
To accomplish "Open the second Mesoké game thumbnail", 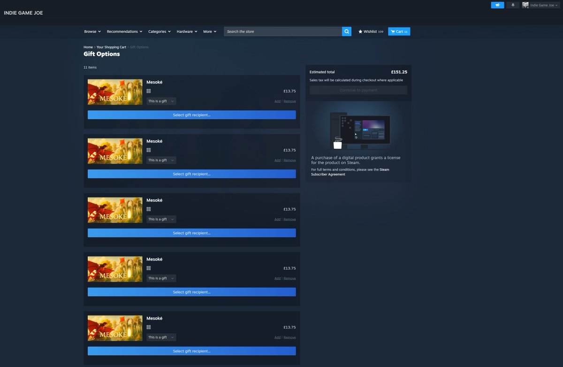I will pos(115,151).
